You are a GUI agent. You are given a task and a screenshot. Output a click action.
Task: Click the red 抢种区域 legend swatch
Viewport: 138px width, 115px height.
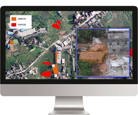click(x=14, y=25)
